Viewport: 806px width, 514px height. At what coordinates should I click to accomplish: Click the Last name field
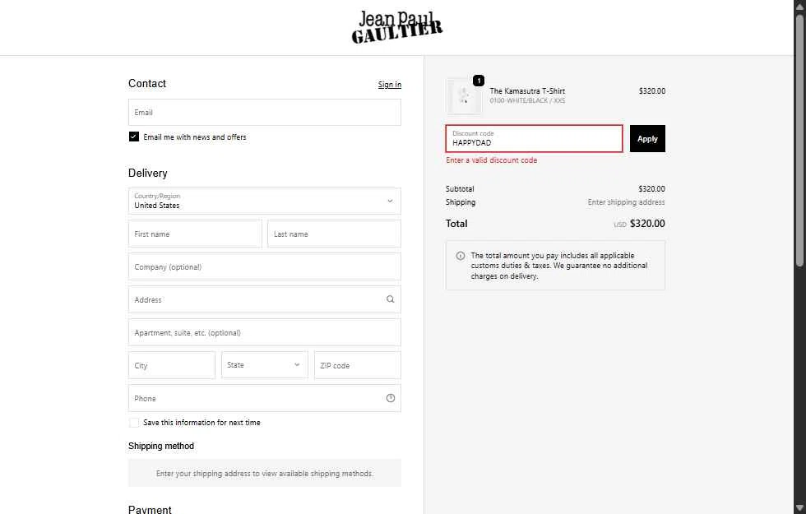[x=334, y=234]
